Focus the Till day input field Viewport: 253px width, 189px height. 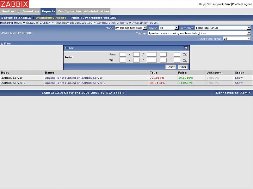pos(123,60)
